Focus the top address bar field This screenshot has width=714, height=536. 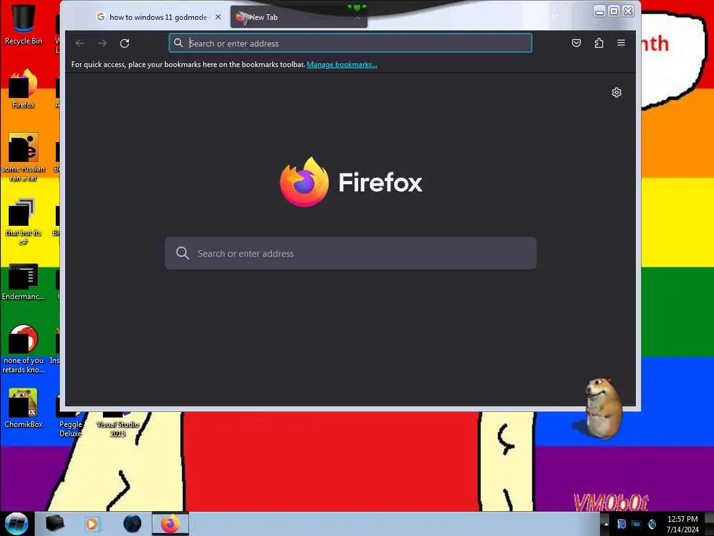(350, 43)
